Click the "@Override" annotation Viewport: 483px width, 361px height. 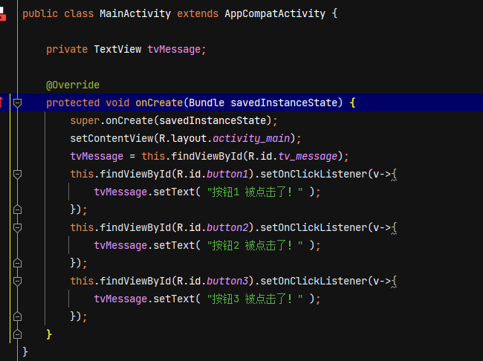73,85
